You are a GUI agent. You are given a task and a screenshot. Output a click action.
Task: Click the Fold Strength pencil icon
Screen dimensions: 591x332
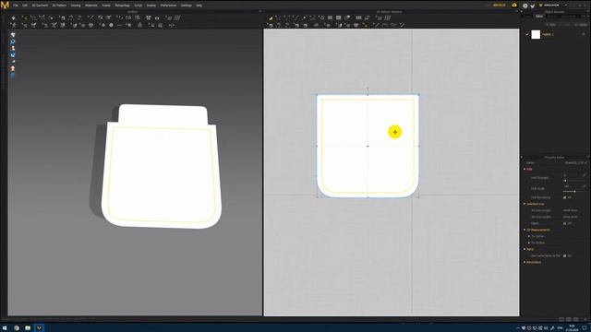[585, 175]
